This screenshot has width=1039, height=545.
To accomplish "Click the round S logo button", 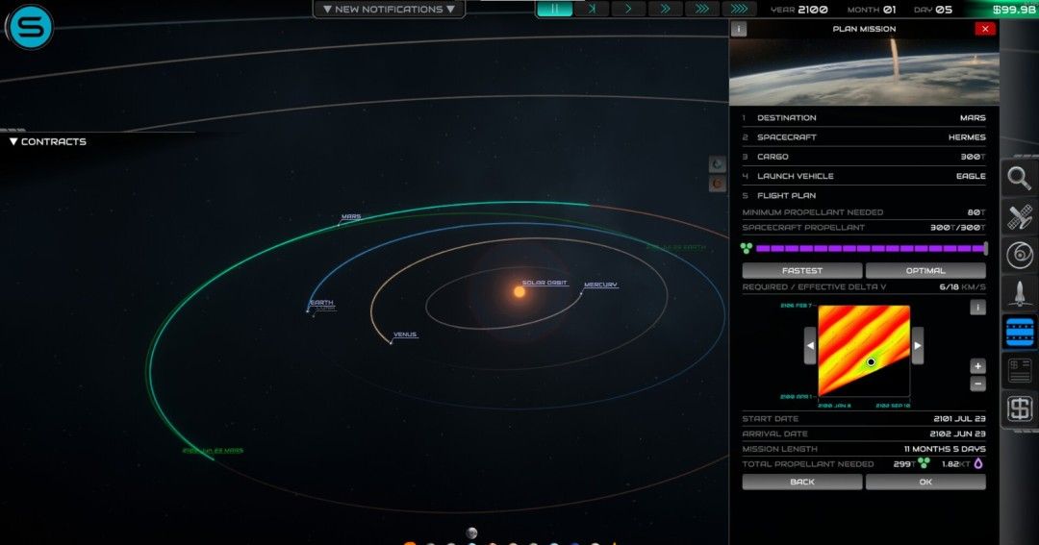I will [31, 27].
